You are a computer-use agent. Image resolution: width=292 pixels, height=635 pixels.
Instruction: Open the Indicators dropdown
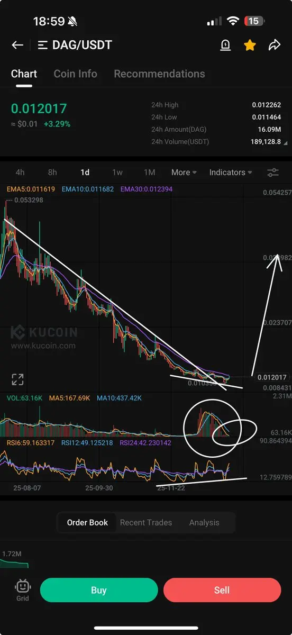click(x=231, y=173)
